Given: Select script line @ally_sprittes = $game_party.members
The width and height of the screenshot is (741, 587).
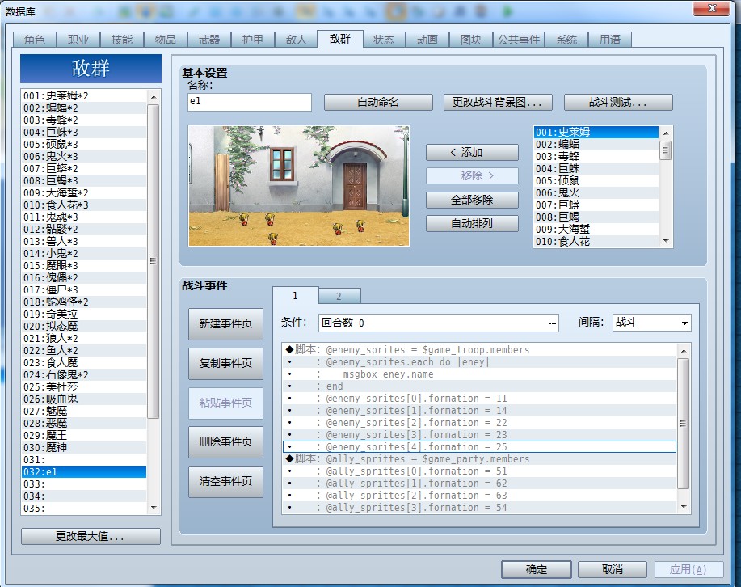Looking at the screenshot, I should click(480, 458).
